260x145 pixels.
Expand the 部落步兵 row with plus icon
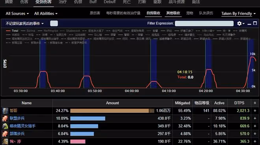(x=255, y=134)
